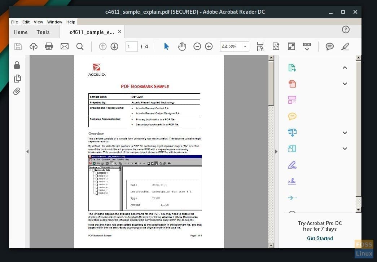
Task: Open Combine Files tool in right pane
Action: (292, 132)
